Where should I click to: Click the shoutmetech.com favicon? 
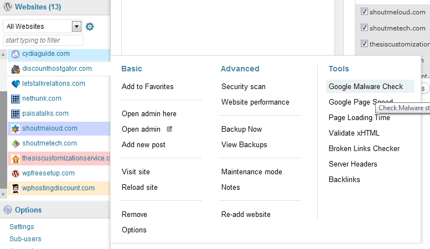point(15,143)
